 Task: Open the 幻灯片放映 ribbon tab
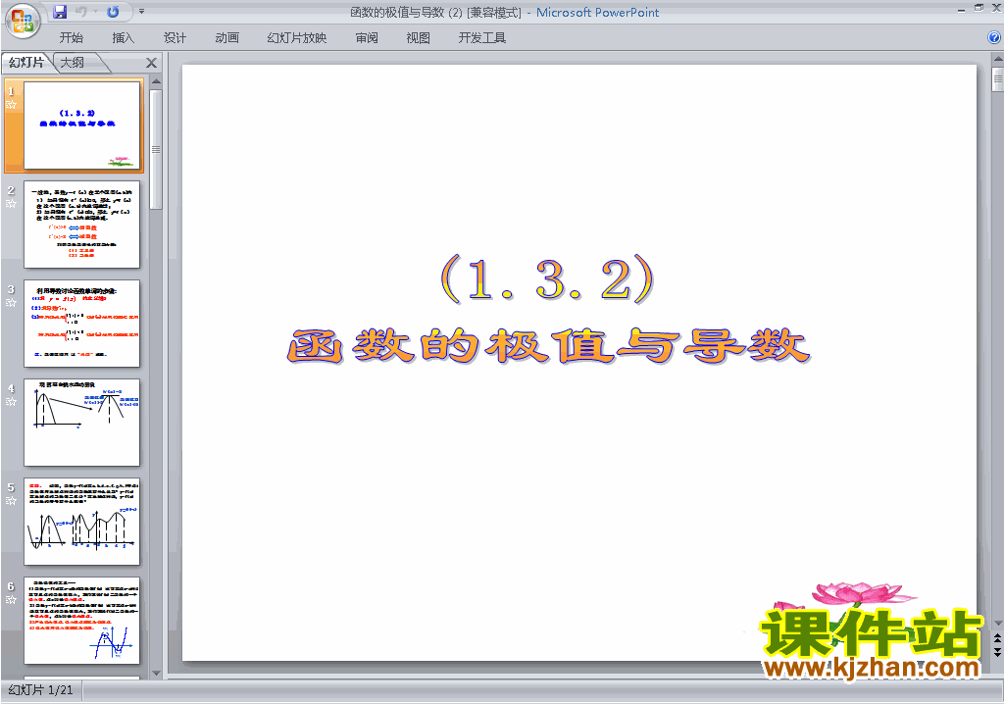(x=296, y=38)
